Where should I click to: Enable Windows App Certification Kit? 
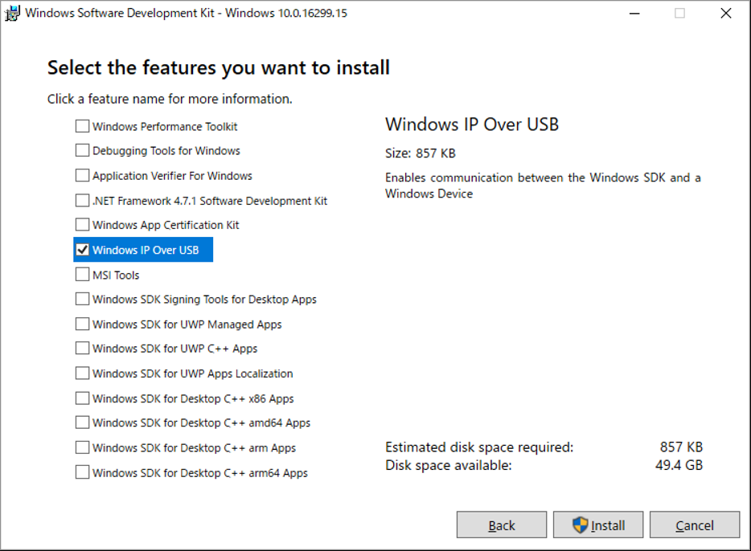pos(82,224)
